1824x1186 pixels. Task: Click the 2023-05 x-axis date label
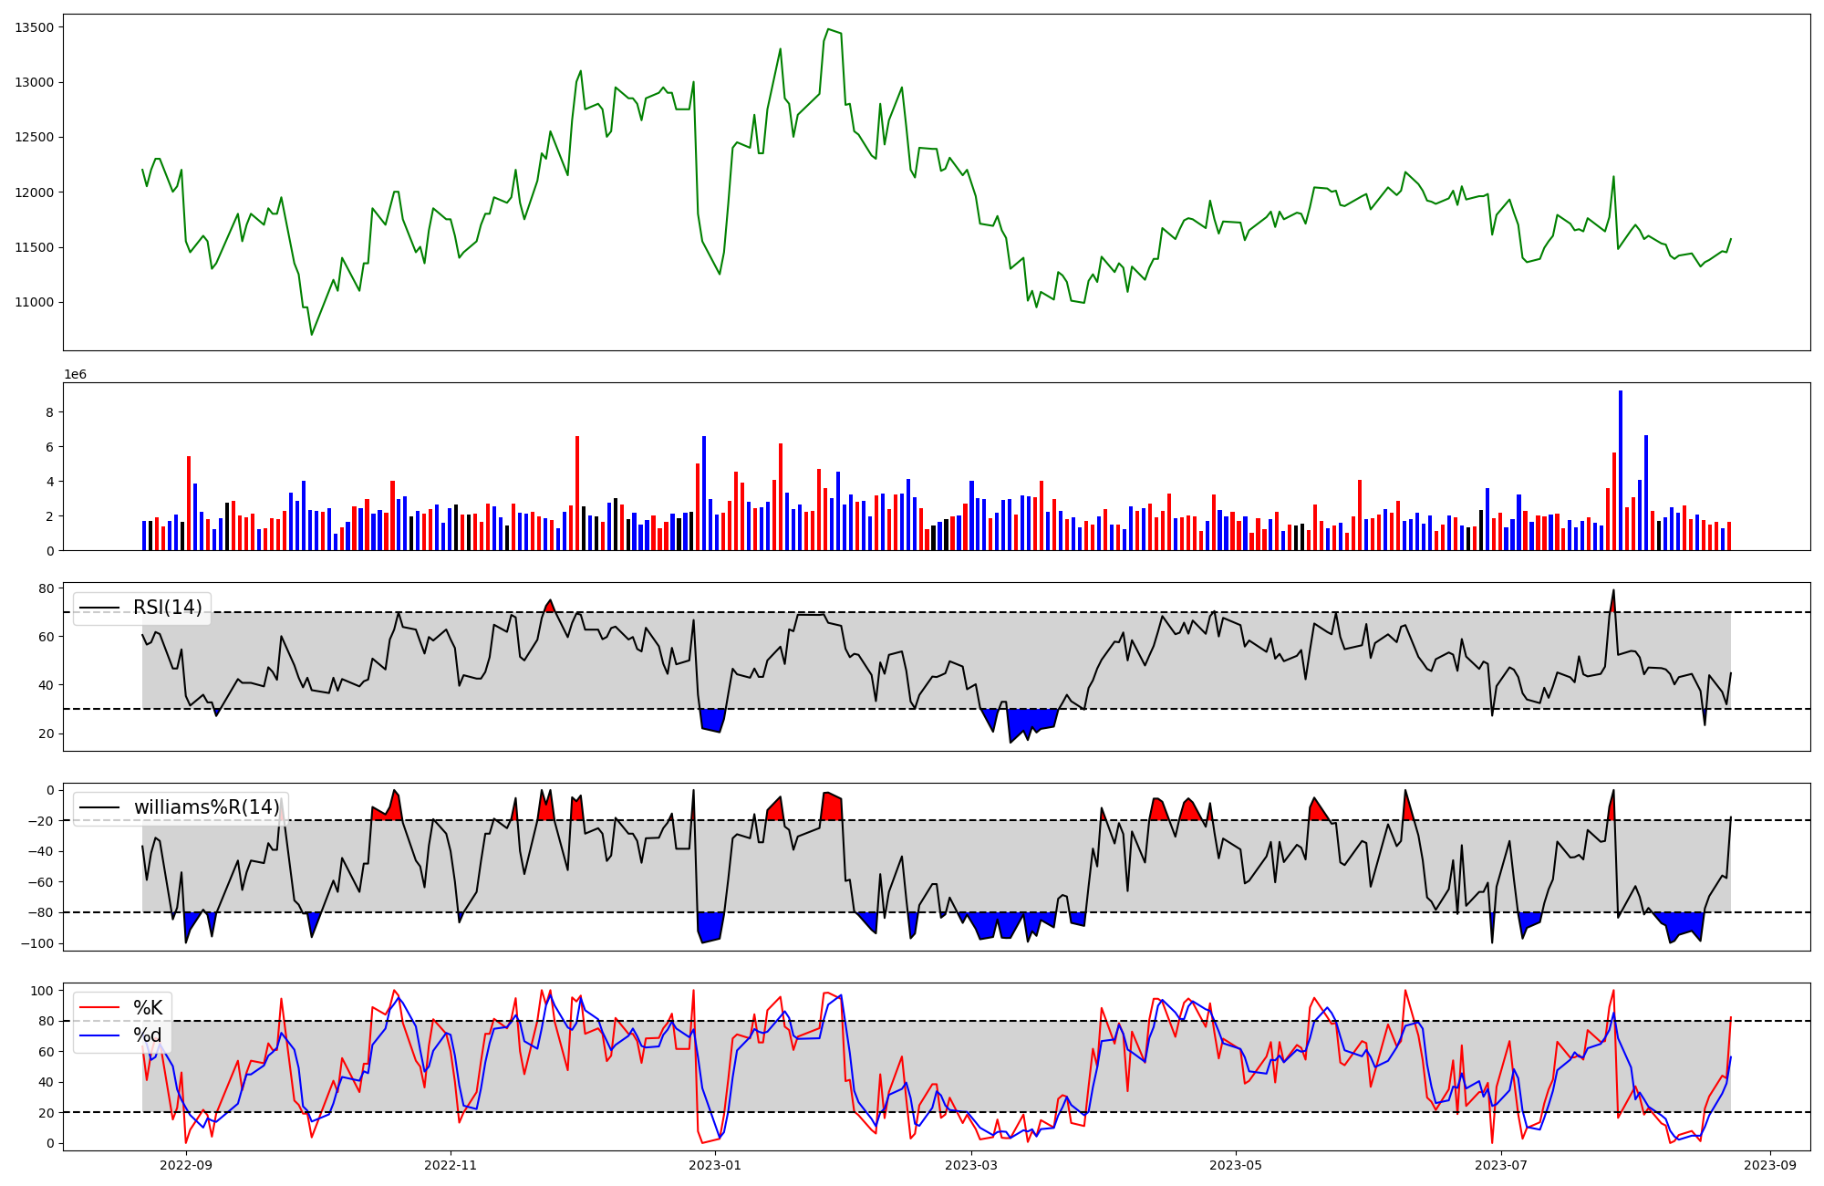[1236, 1165]
